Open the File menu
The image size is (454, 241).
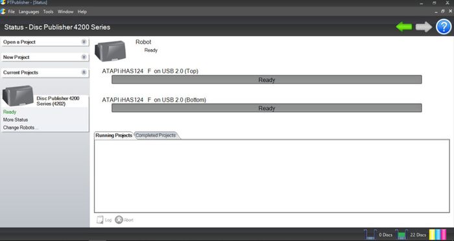(11, 12)
